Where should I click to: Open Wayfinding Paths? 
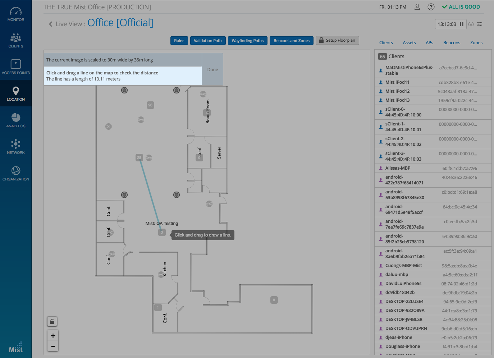coord(248,41)
